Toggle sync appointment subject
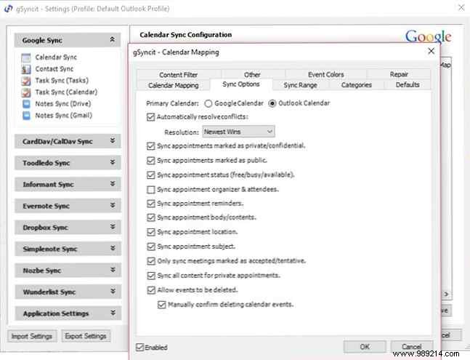This screenshot has width=470, height=360. tap(151, 247)
